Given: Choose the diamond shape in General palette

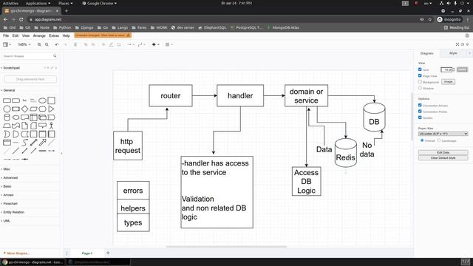Looking at the screenshot, I should 24,109.
